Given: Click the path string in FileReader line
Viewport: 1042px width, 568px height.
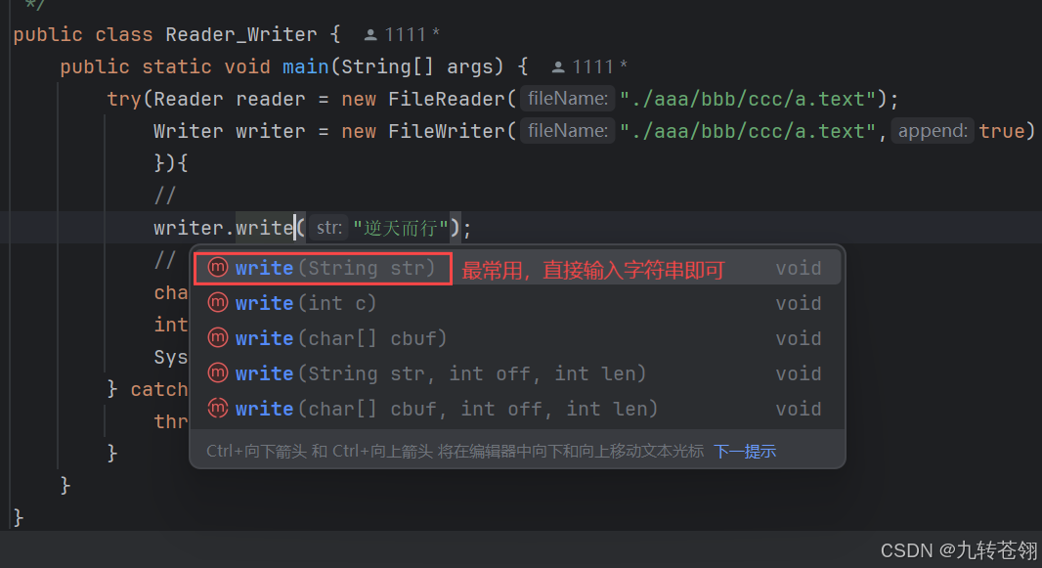Looking at the screenshot, I should tap(748, 99).
